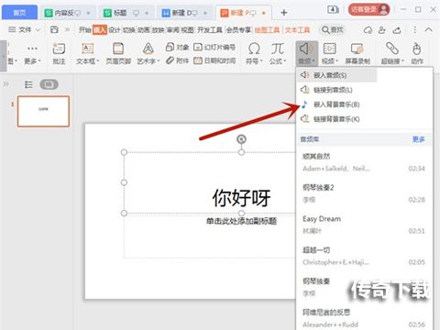Screen dimensions: 440x330
Task: Click the window count icon showing 4
Action: pos(333,10)
